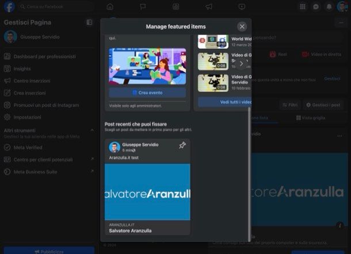This screenshot has width=351, height=254.
Task: Open the insights chart icon in top bar
Action: tap(175, 7)
